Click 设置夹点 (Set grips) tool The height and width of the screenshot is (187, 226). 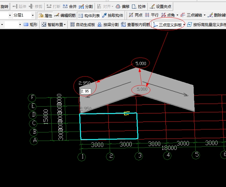[160, 6]
